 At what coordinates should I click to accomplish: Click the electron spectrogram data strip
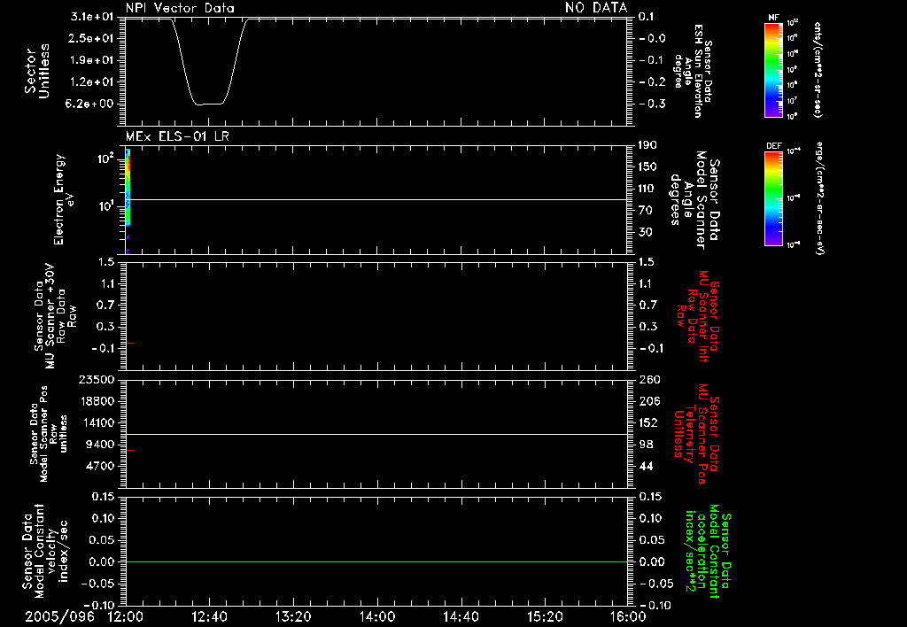(128, 187)
